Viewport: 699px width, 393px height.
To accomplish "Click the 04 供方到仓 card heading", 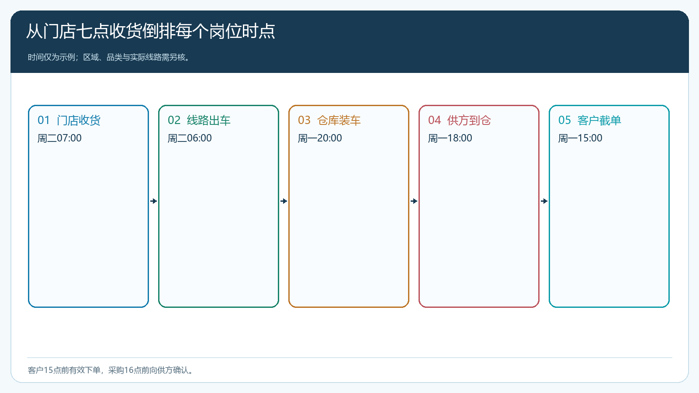I will (460, 120).
